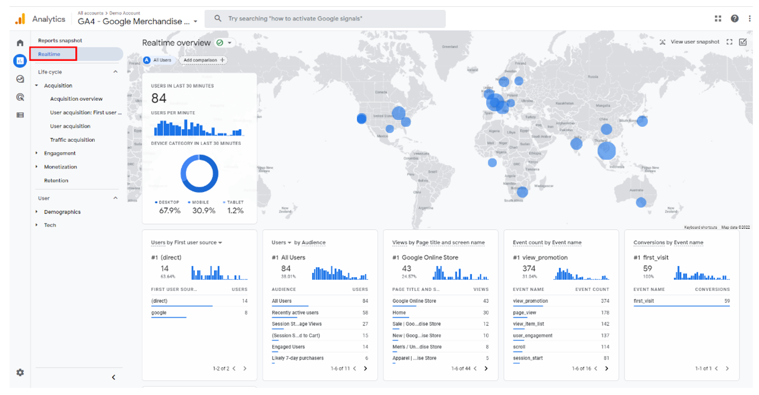Open Traffic acquisition report
This screenshot has height=395, width=759.
pos(73,140)
